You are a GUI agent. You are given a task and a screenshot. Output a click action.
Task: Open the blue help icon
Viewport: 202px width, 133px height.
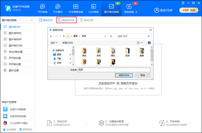(149, 43)
